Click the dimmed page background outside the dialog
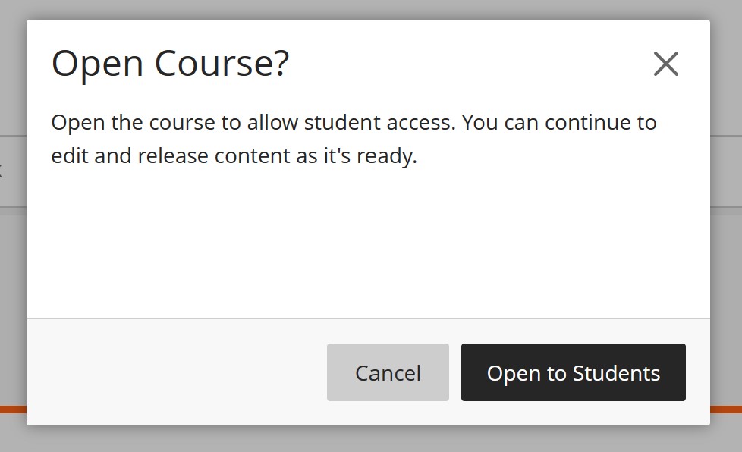The height and width of the screenshot is (452, 742). (11, 228)
